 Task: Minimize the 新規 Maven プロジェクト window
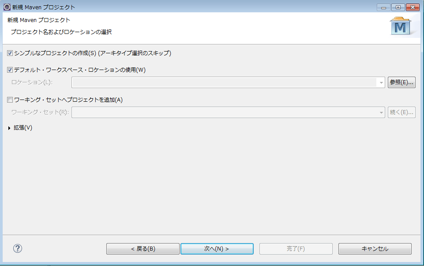[383, 7]
